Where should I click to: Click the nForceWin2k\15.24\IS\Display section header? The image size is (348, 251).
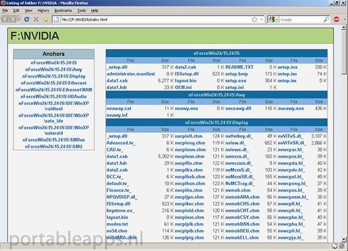point(216,123)
